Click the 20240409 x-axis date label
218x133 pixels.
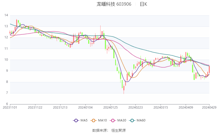[x=186, y=108]
